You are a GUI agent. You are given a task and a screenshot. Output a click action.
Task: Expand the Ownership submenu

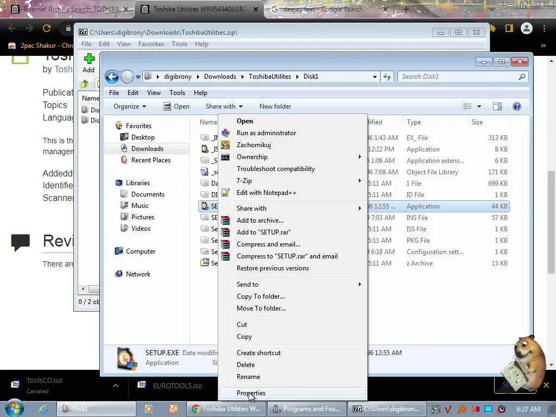[x=293, y=157]
